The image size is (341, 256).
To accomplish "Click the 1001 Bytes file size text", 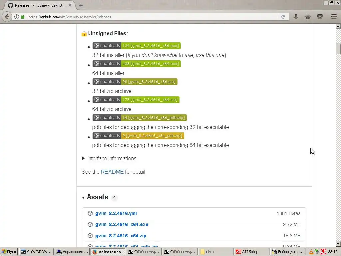I will (x=288, y=213).
